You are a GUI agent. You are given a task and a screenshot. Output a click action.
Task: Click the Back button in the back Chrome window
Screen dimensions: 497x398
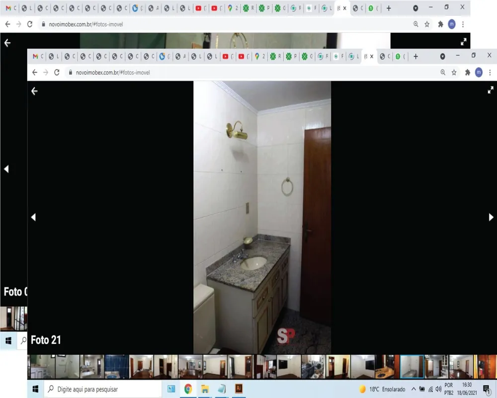7,24
